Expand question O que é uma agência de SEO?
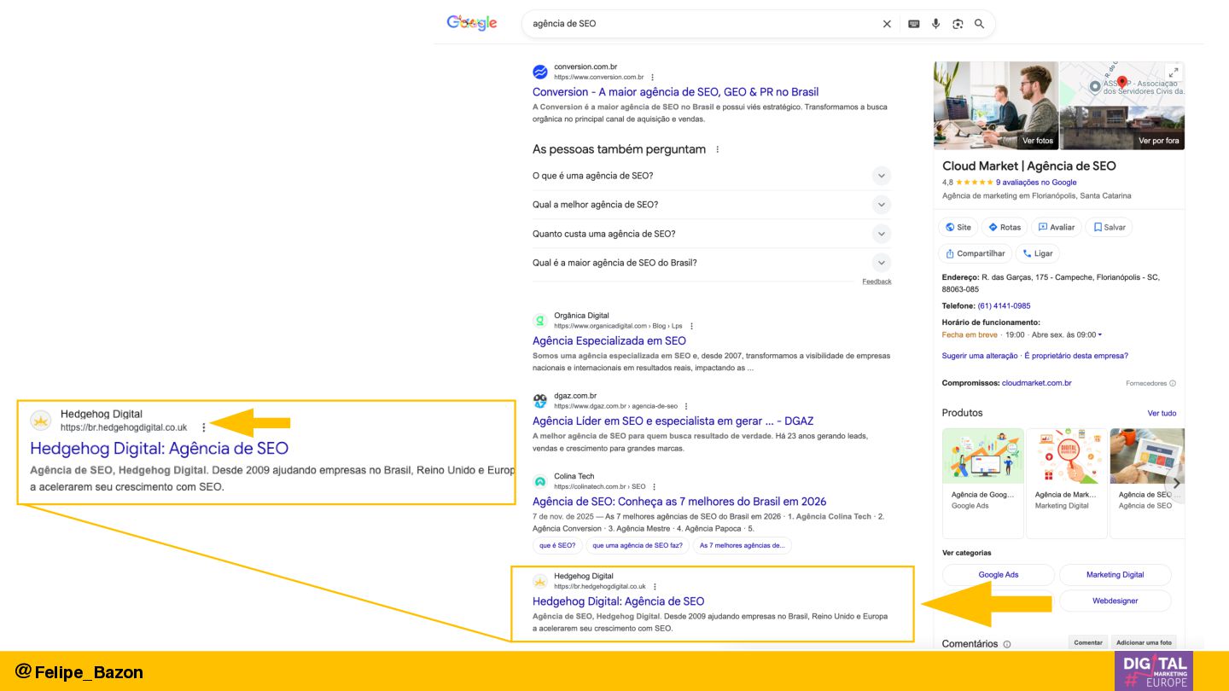The height and width of the screenshot is (691, 1229). click(712, 176)
